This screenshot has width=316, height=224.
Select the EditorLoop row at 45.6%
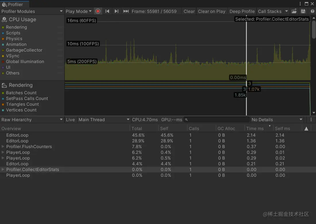pyautogui.click(x=158, y=135)
